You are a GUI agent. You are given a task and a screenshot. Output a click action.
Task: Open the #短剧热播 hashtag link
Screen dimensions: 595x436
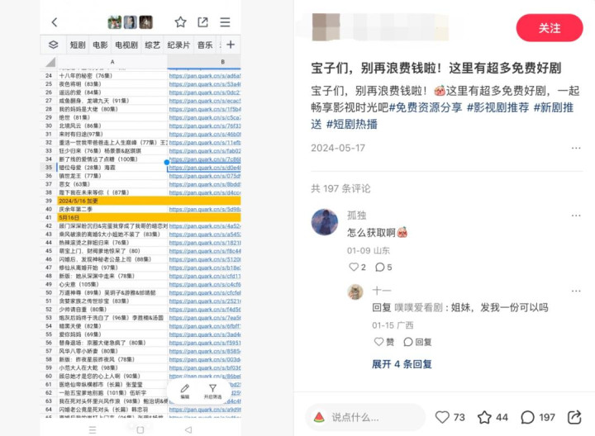pos(352,124)
